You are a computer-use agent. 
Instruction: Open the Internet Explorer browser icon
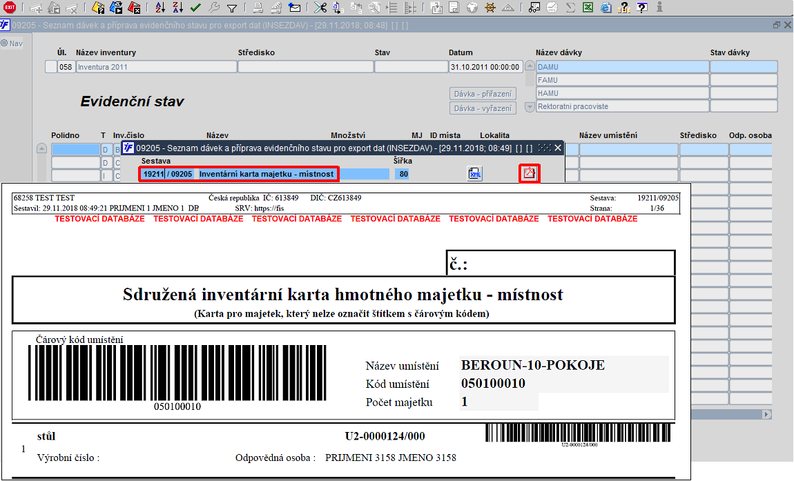coord(606,8)
